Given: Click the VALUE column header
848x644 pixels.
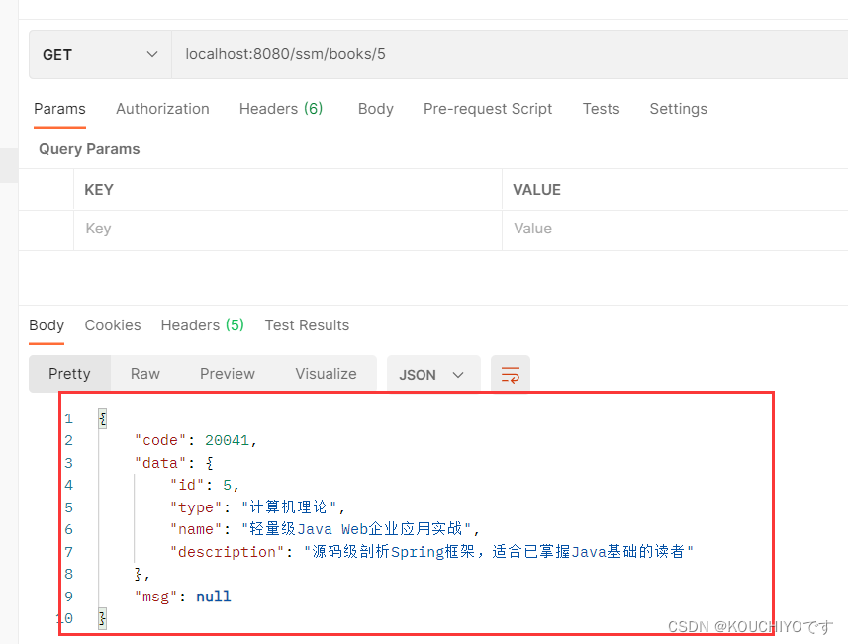Looking at the screenshot, I should pyautogui.click(x=536, y=190).
